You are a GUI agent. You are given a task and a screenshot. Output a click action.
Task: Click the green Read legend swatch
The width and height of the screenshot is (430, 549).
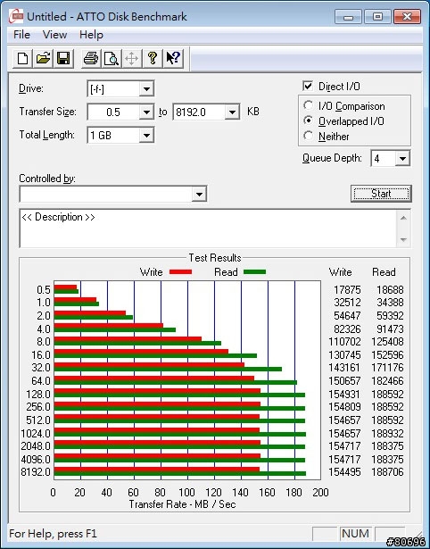click(x=255, y=271)
